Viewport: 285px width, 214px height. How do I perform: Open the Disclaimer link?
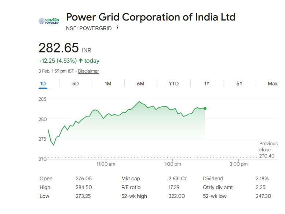click(x=88, y=71)
